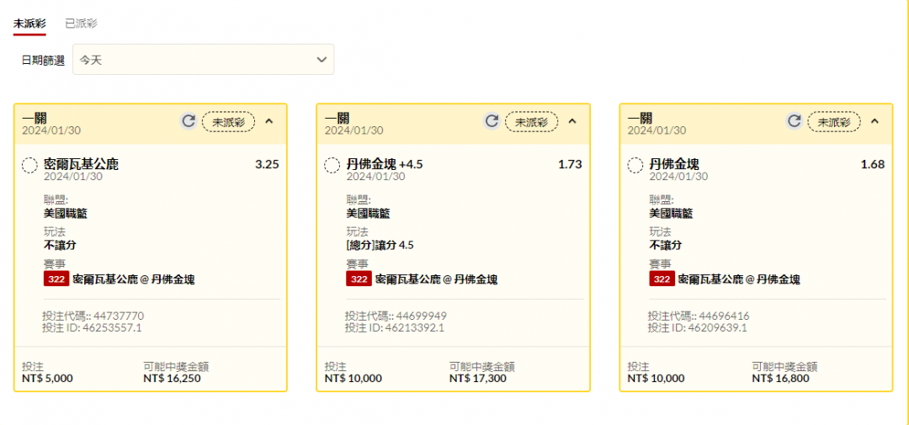909x425 pixels.
Task: Click bet ID 46253557.1
Action: tap(114, 327)
